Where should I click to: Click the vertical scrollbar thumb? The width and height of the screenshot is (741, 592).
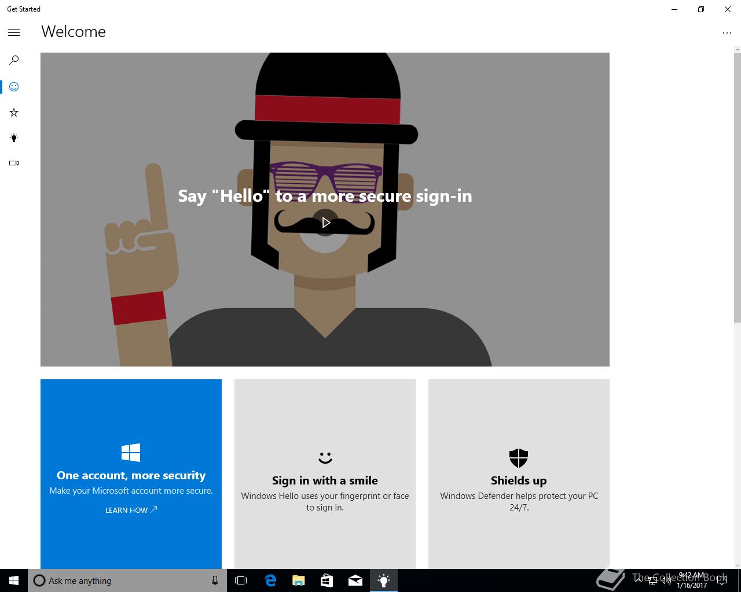[737, 188]
